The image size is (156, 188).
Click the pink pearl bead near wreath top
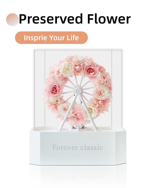pos(82,65)
